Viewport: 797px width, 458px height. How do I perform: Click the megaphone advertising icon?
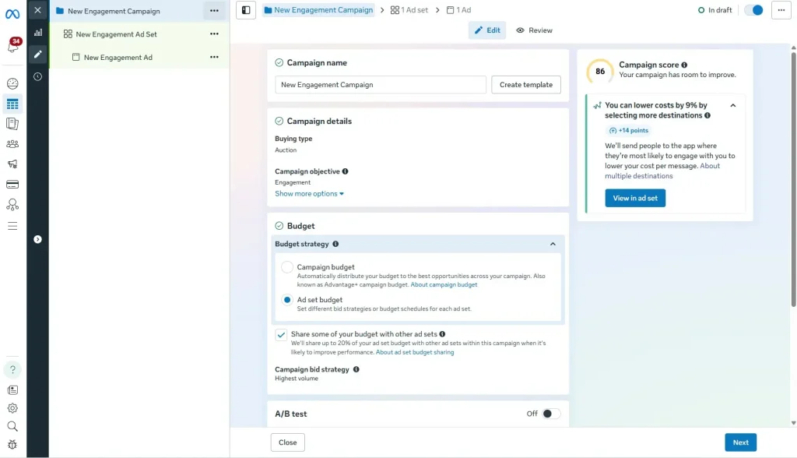tap(12, 164)
